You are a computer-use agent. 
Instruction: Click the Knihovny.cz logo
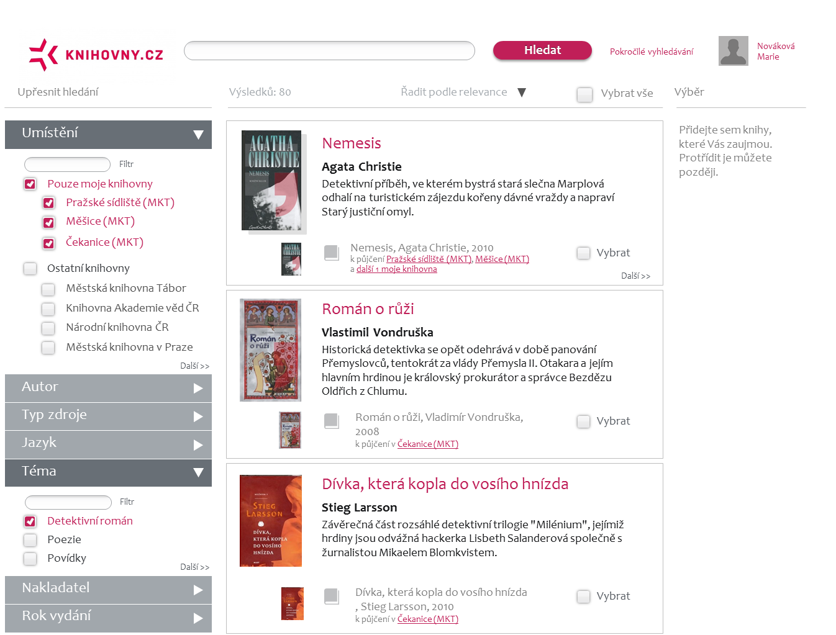coord(96,55)
